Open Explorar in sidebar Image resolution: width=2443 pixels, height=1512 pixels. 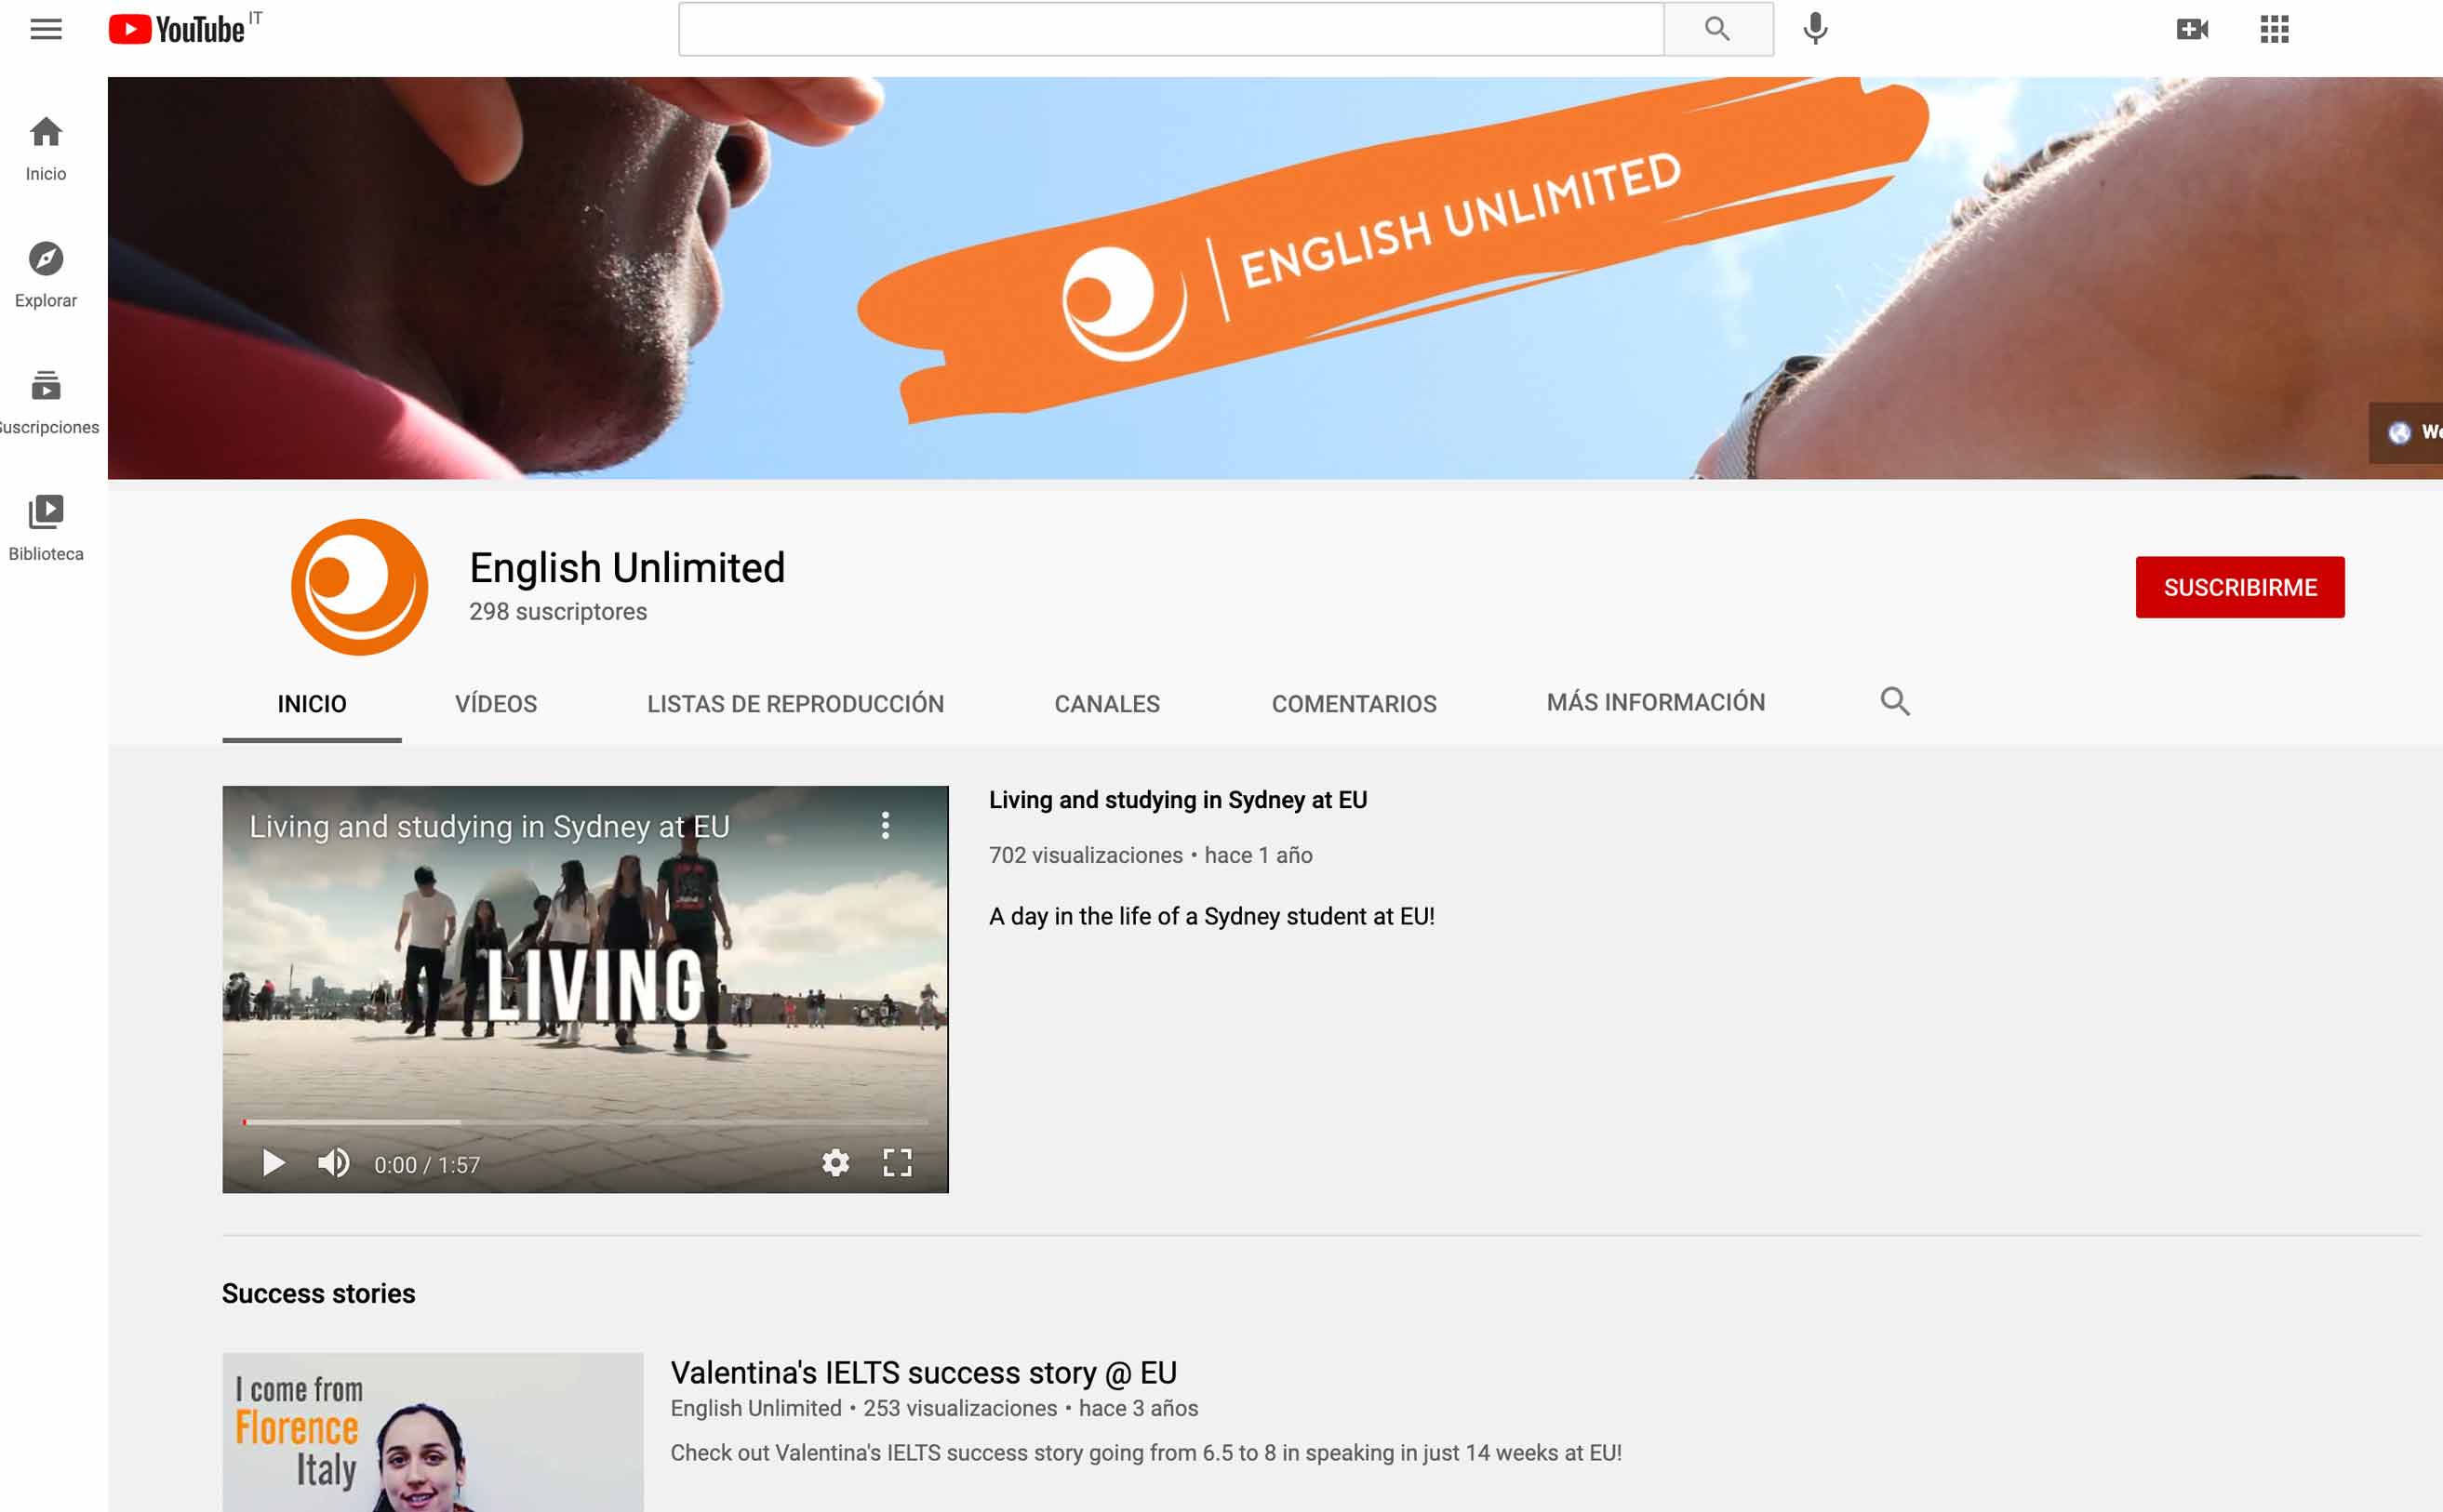[46, 275]
